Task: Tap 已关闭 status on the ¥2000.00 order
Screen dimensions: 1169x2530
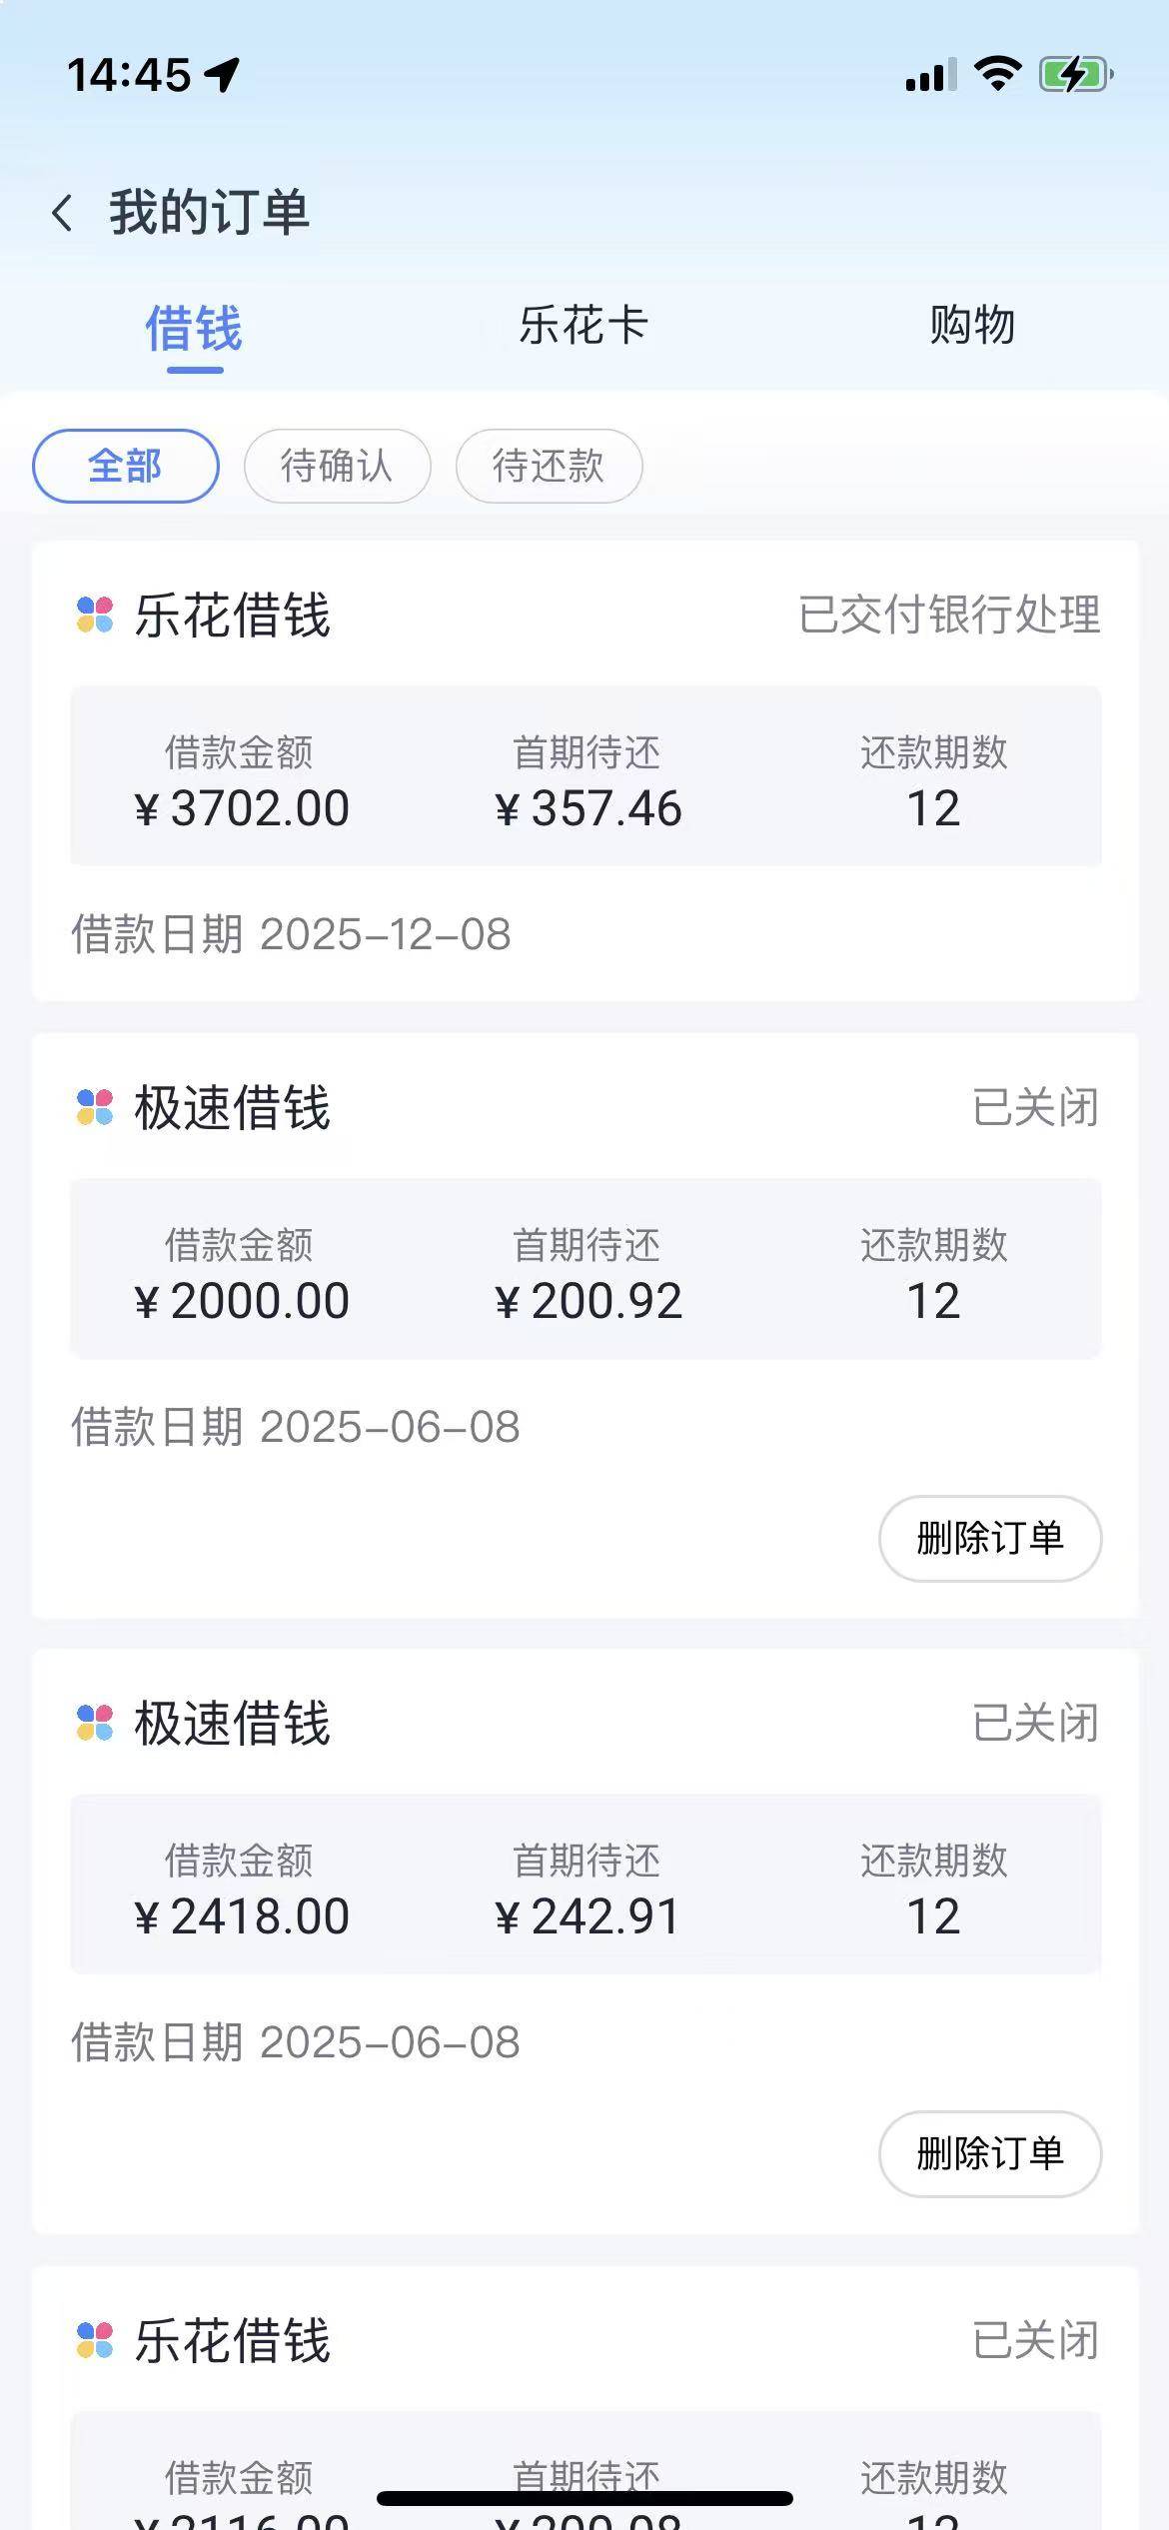Action: (x=1035, y=1107)
